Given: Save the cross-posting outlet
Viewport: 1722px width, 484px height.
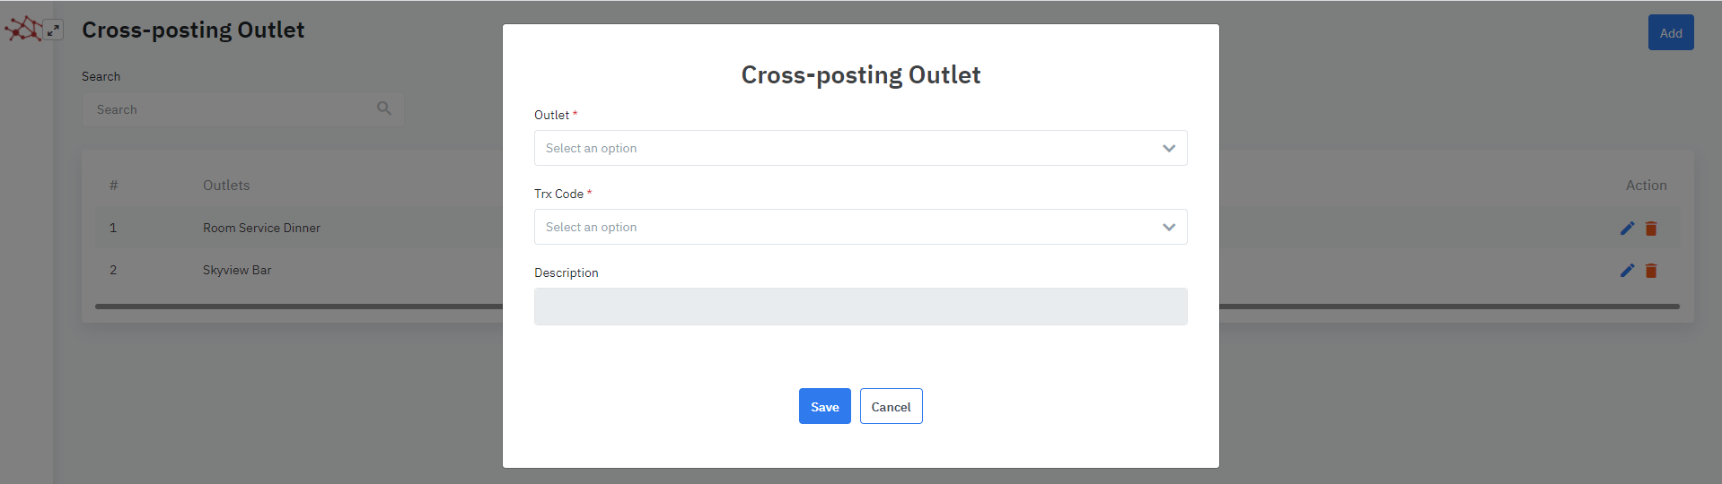Looking at the screenshot, I should tap(824, 406).
